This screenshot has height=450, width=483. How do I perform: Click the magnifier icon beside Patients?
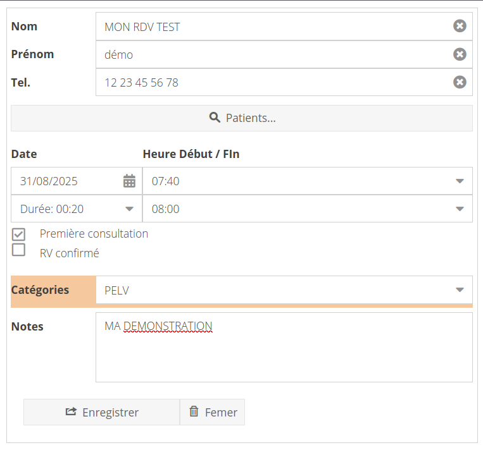[215, 118]
